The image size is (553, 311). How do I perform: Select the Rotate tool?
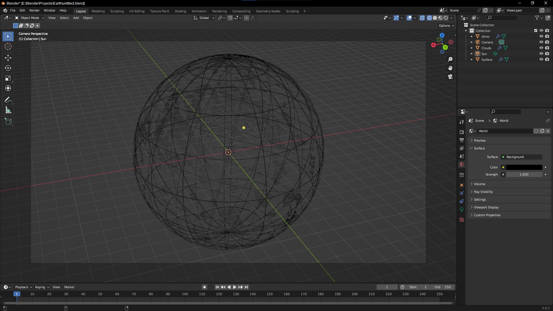(8, 68)
